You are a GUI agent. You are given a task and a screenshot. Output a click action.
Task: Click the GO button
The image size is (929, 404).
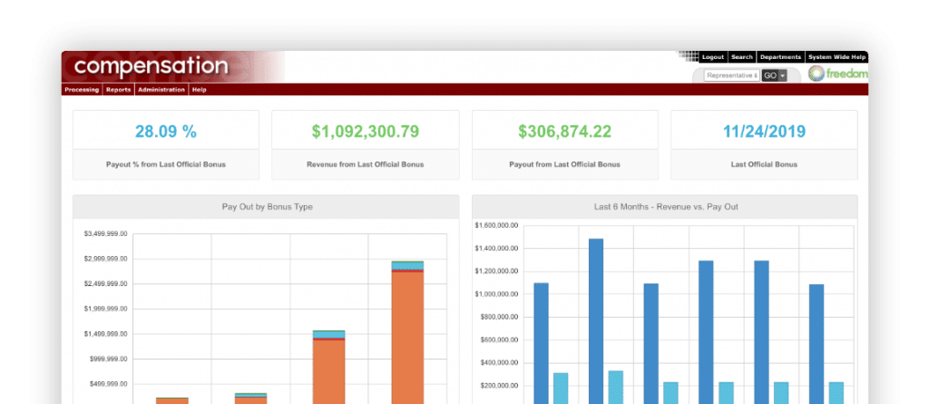click(769, 75)
